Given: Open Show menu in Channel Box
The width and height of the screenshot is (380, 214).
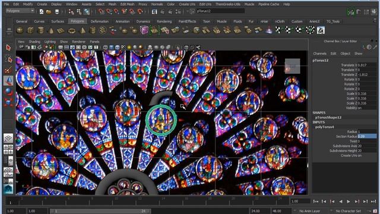Looking at the screenshot, I should click(358, 53).
